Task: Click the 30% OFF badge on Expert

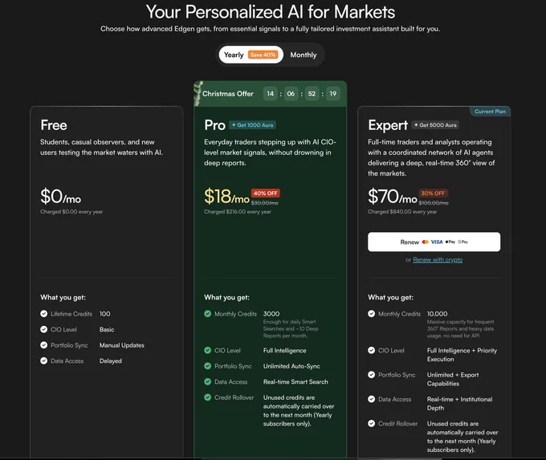Action: [x=433, y=193]
